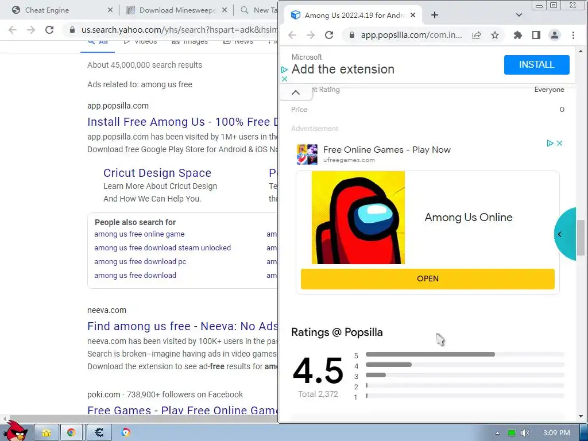Open file explorer taskbar icon
Screen dimensions: 588x441
47,432
